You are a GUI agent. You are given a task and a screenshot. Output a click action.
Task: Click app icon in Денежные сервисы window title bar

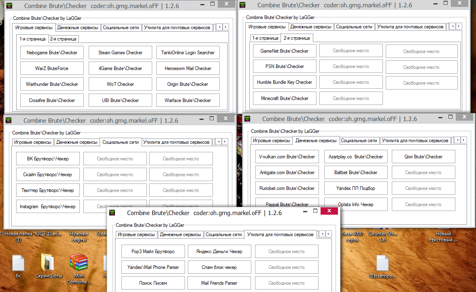tap(247, 119)
